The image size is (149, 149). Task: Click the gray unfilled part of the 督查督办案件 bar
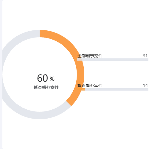coord(117,89)
